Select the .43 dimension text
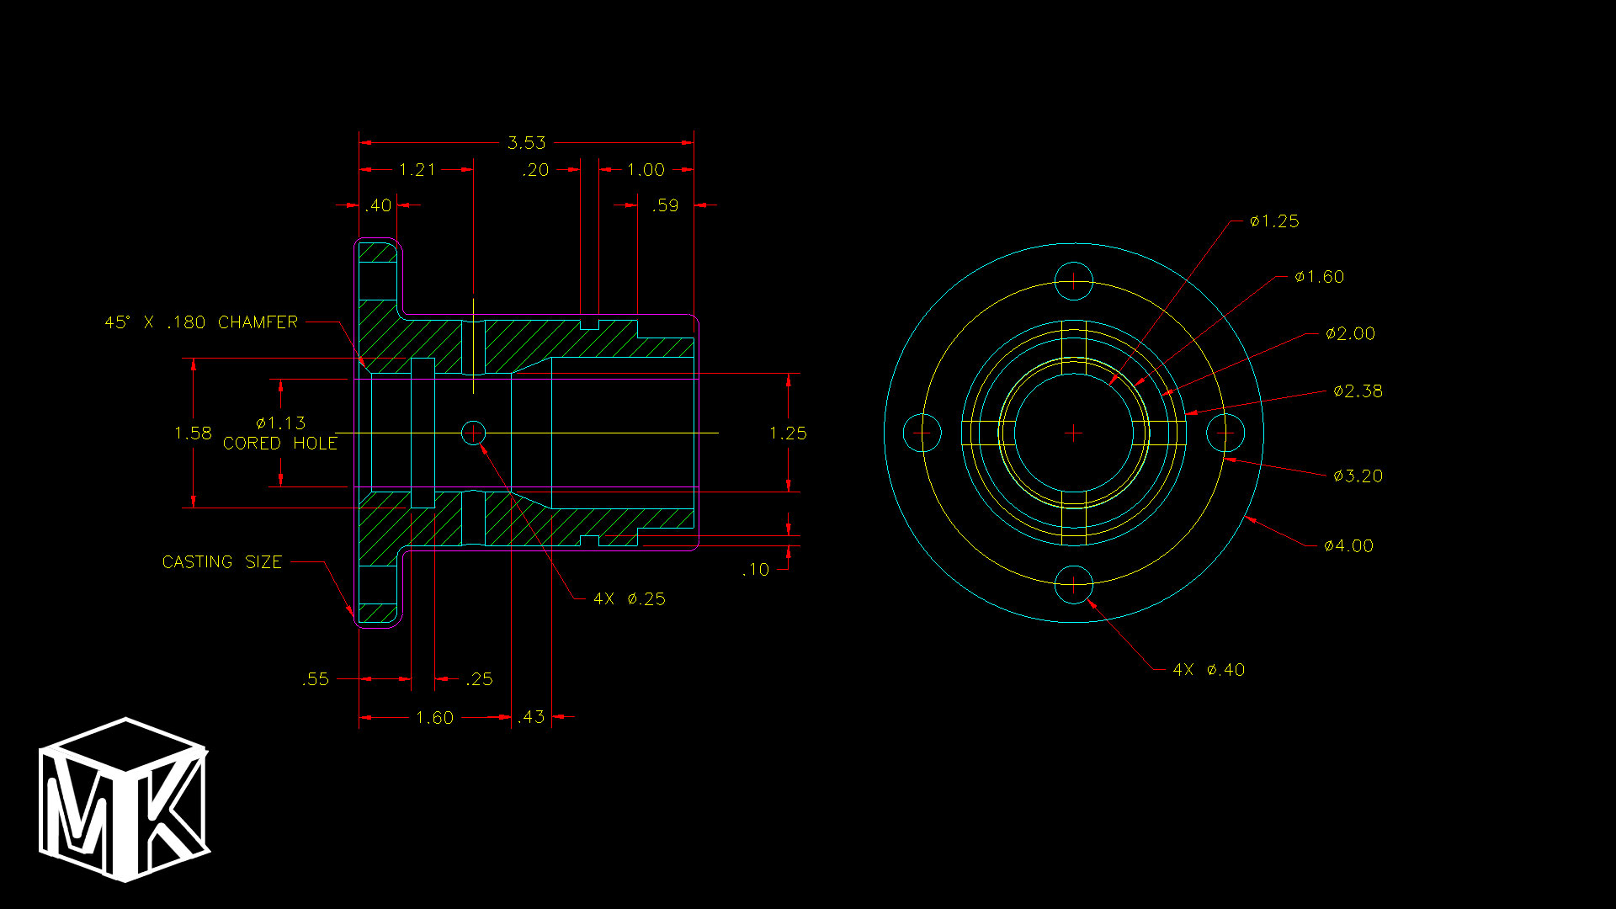 point(531,717)
